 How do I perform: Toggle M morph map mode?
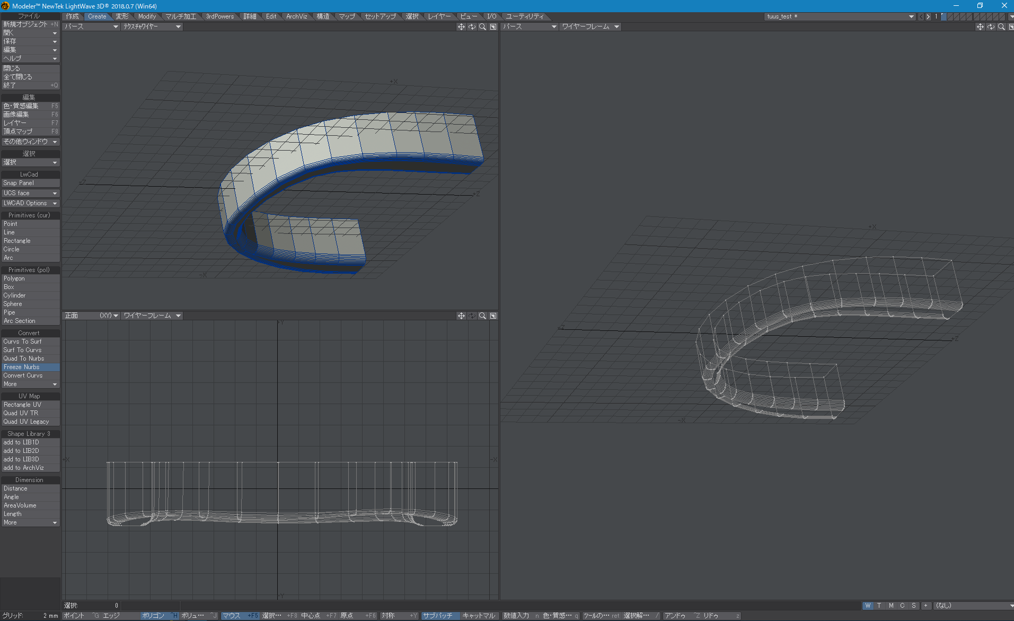click(891, 606)
